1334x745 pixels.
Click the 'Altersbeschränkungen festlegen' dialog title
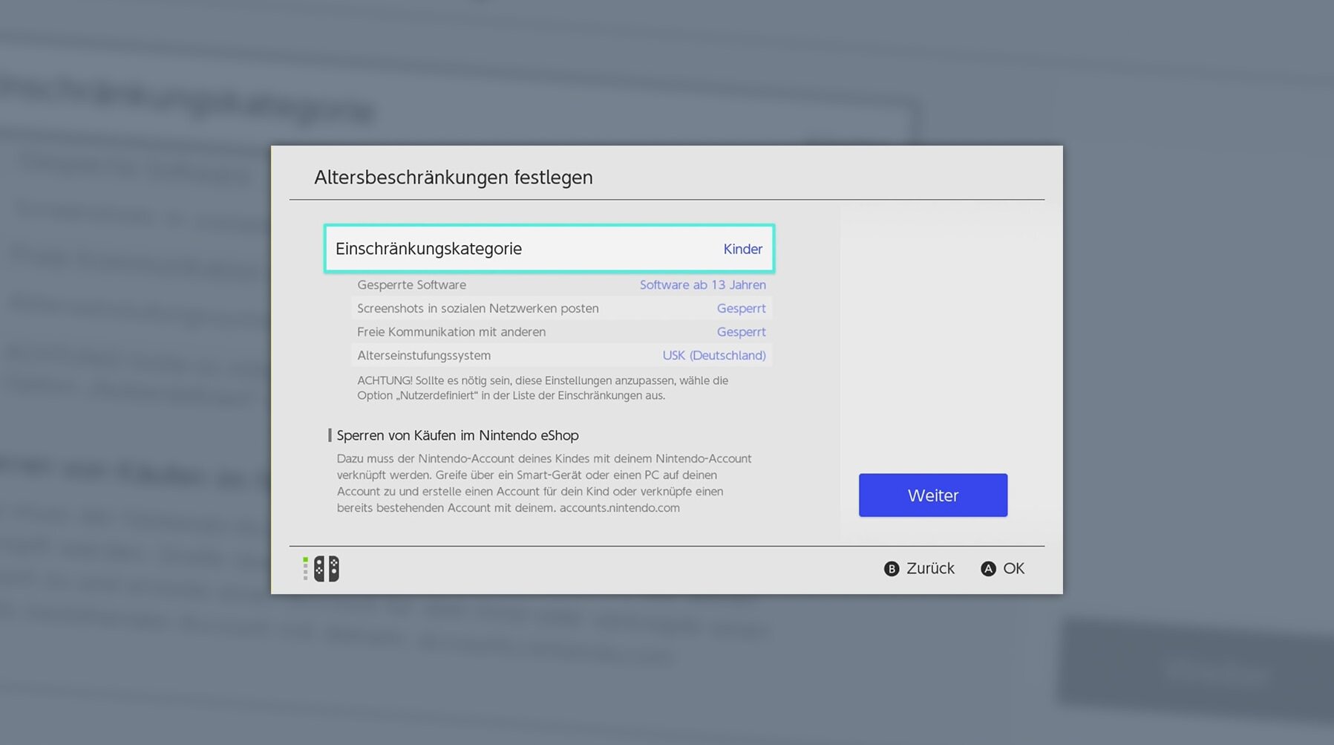pyautogui.click(x=453, y=178)
